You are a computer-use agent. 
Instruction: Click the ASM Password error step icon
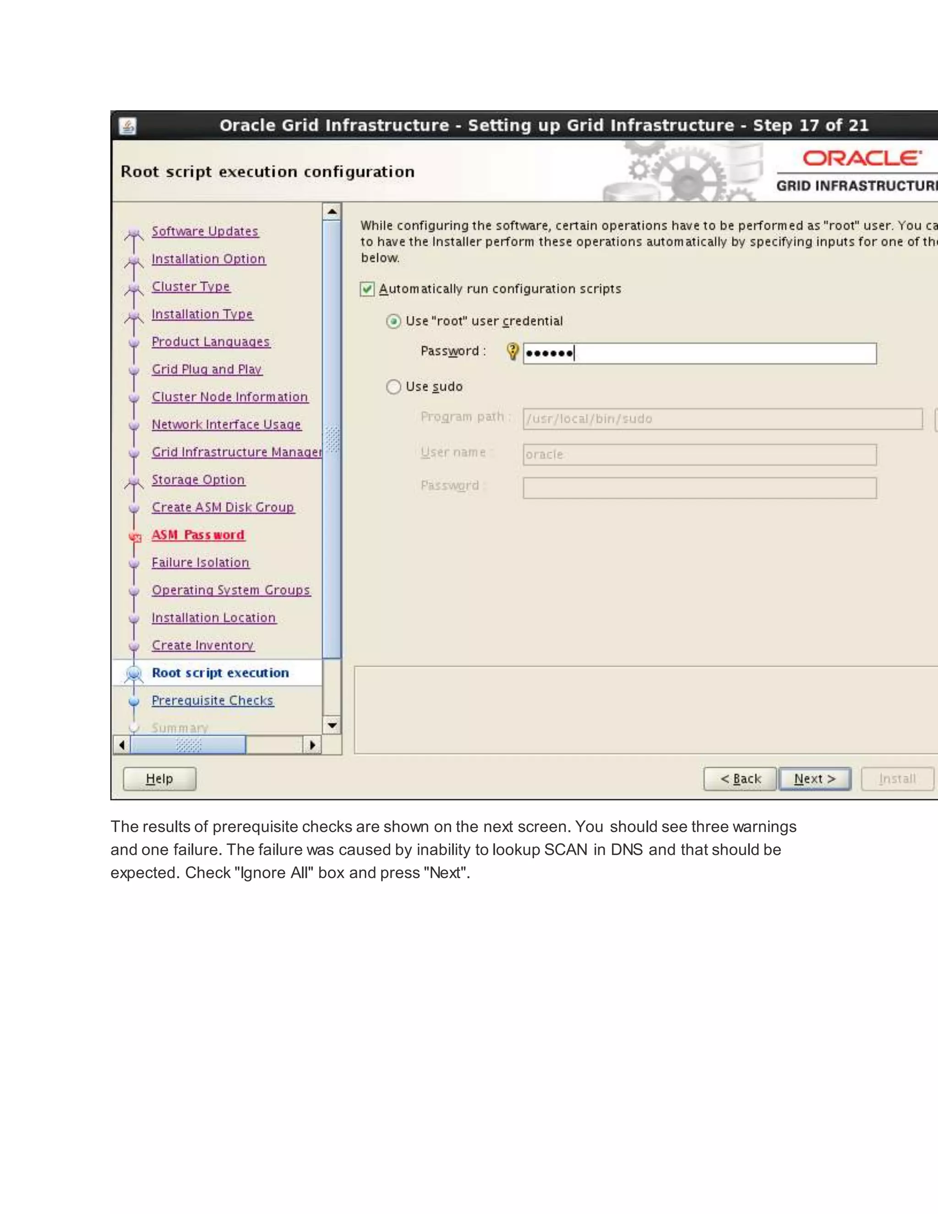[x=135, y=536]
